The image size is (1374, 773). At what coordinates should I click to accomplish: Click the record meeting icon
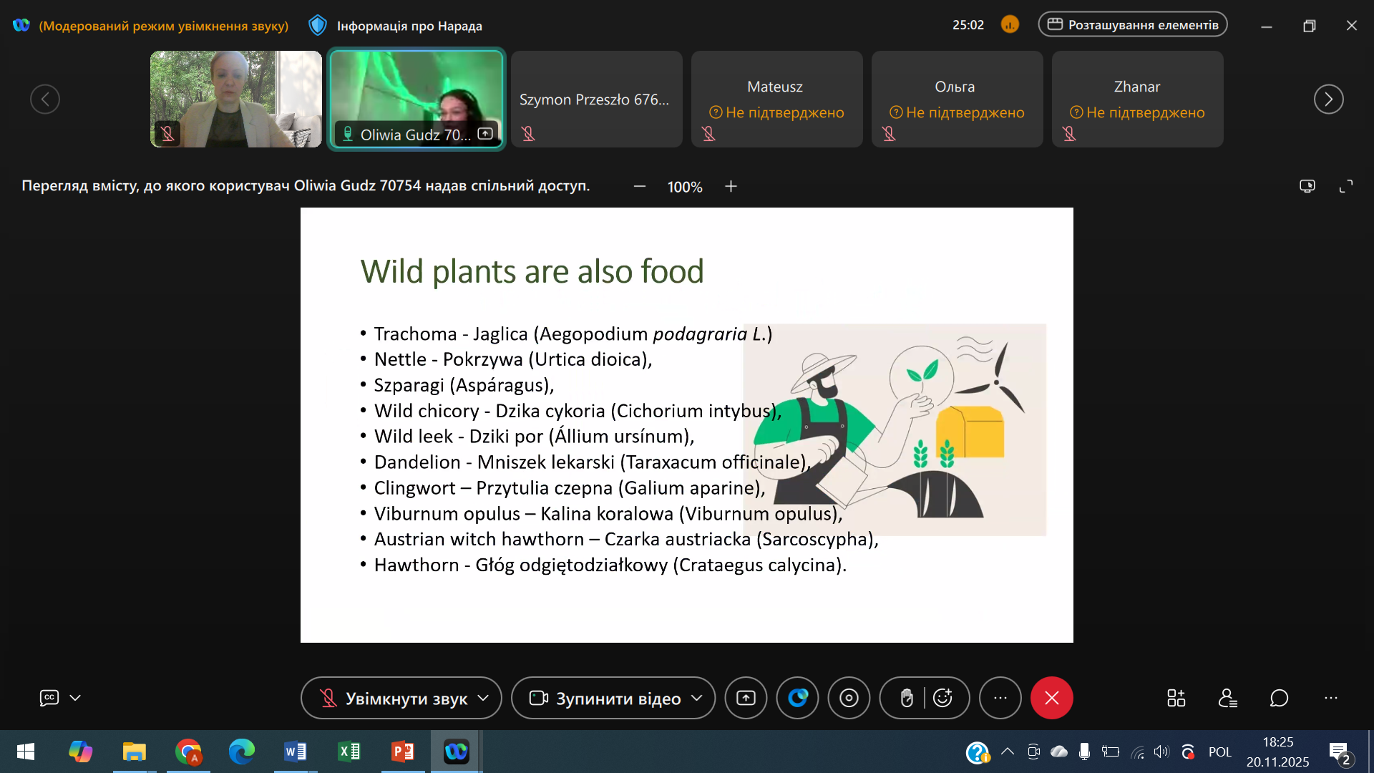pos(849,698)
